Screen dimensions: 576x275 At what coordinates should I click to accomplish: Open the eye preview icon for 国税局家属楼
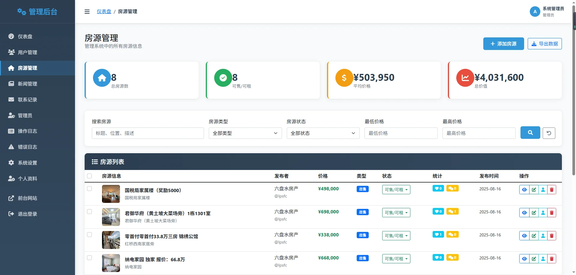524,189
